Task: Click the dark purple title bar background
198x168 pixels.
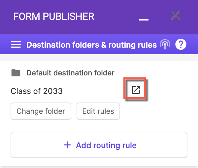Action: pos(114,28)
